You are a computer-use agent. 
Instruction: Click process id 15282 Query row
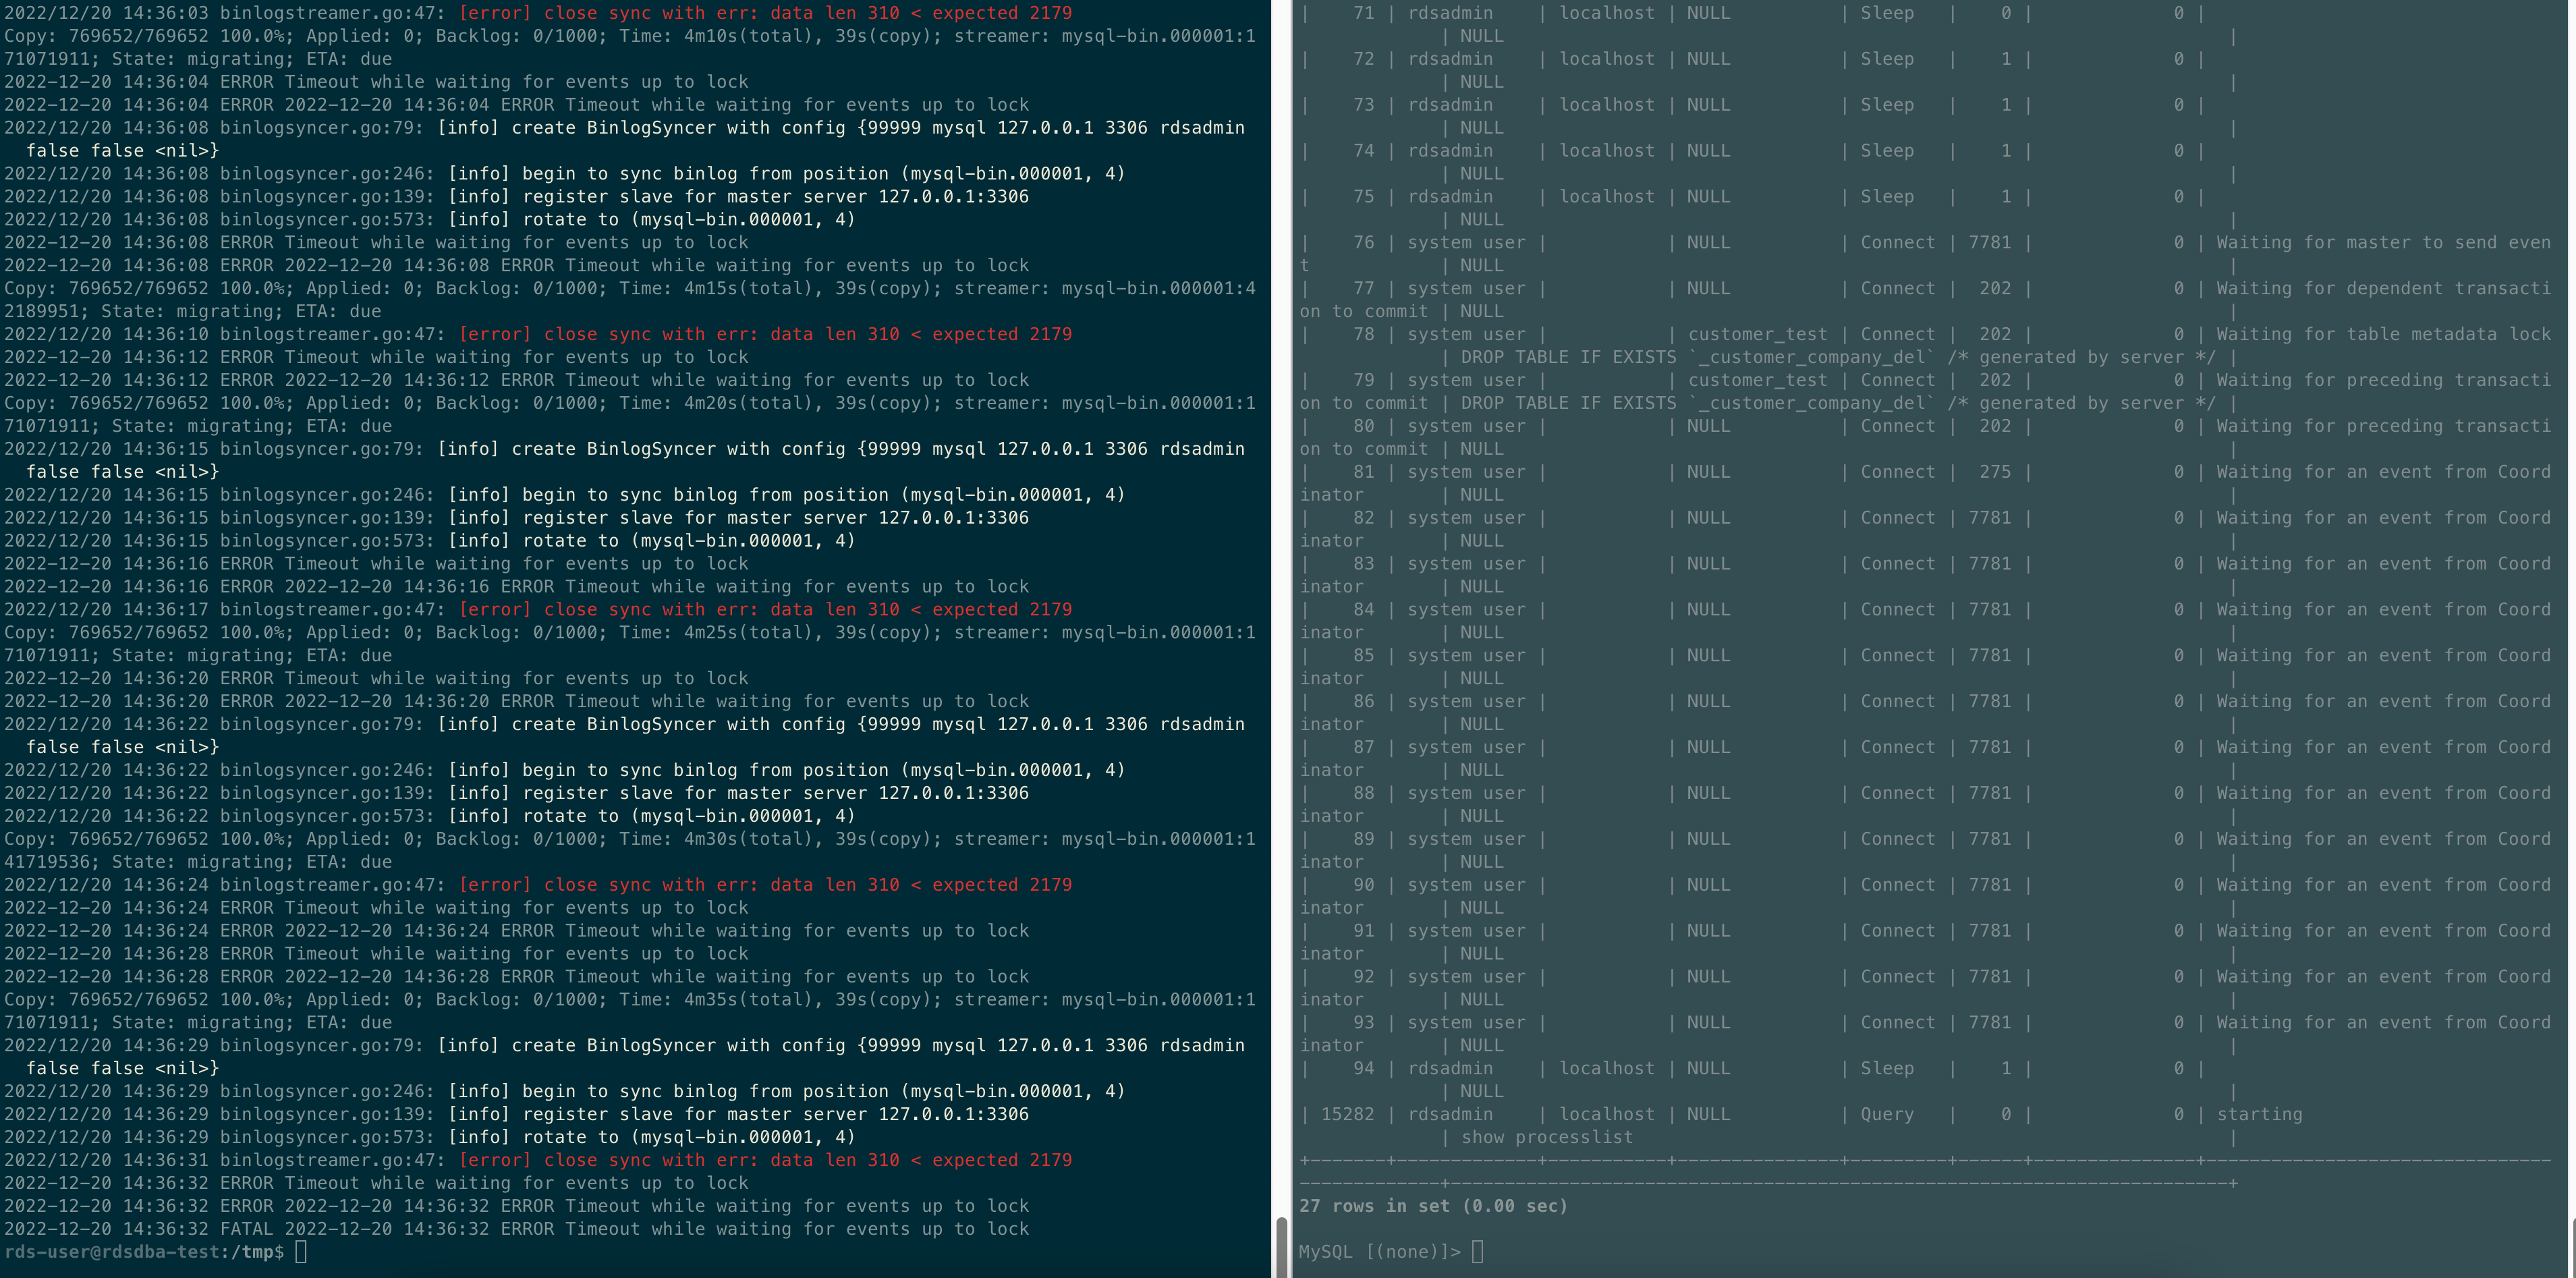pyautogui.click(x=1349, y=1113)
